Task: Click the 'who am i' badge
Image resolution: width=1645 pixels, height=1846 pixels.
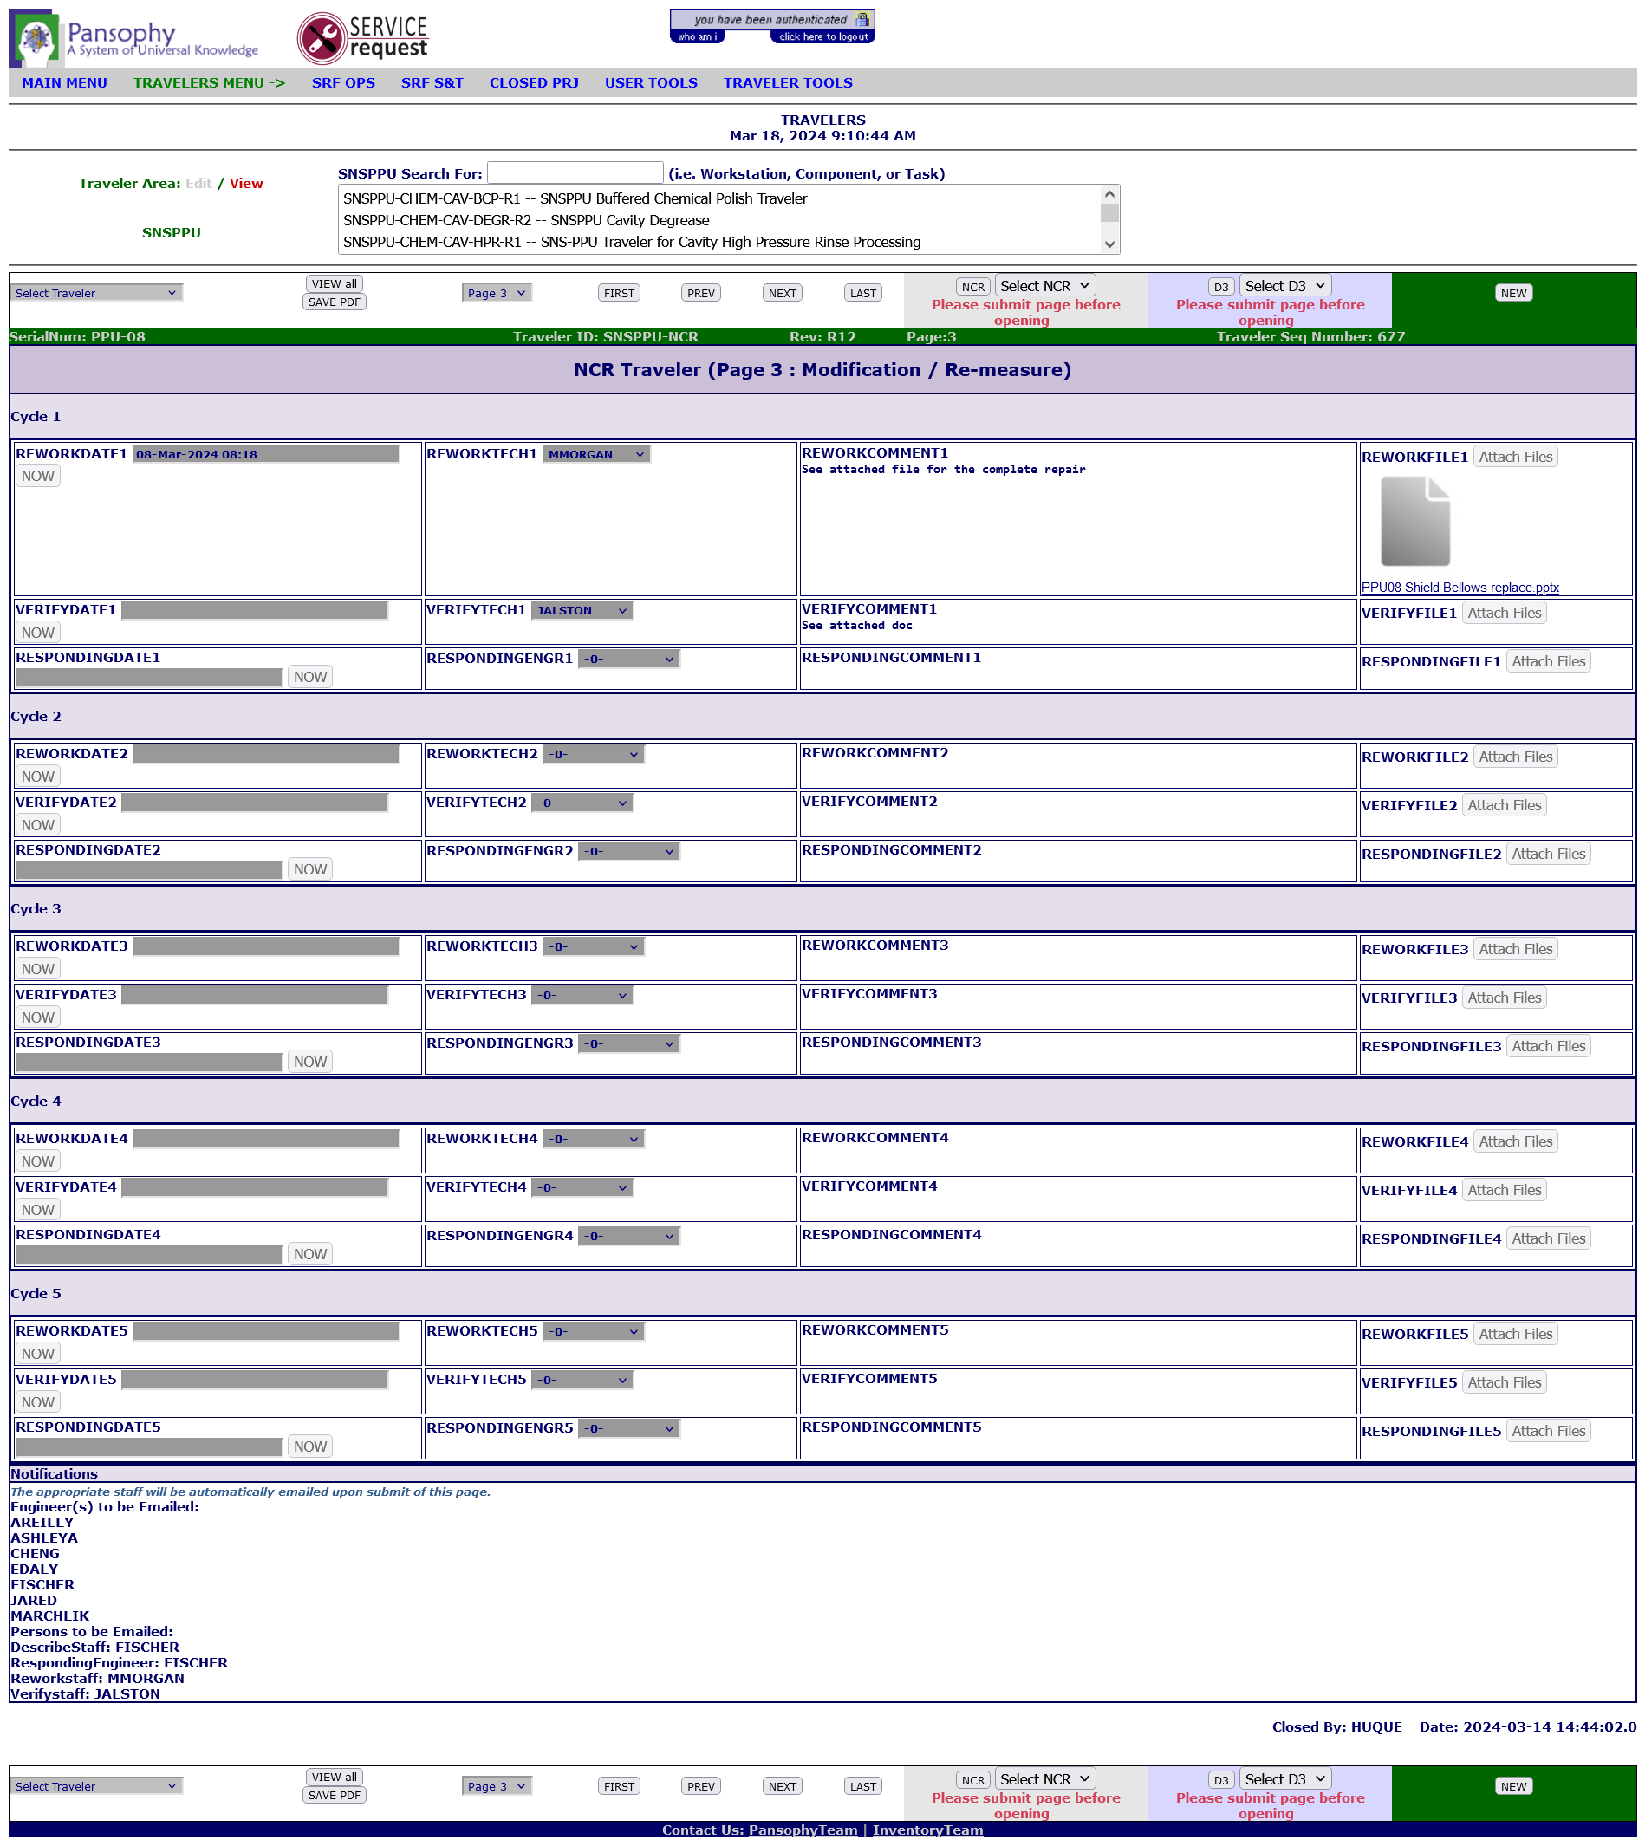Action: click(x=697, y=37)
